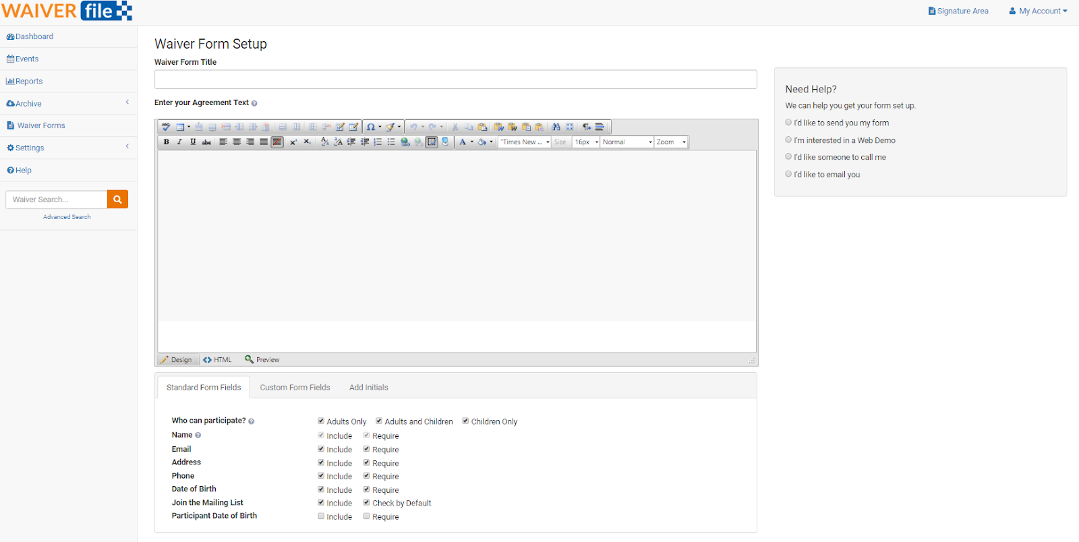Image resolution: width=1079 pixels, height=542 pixels.
Task: Select 'I'd like someone to call me'
Action: pos(788,157)
